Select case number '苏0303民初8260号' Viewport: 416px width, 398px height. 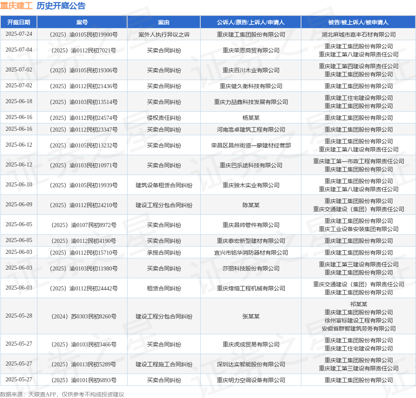tap(93, 316)
